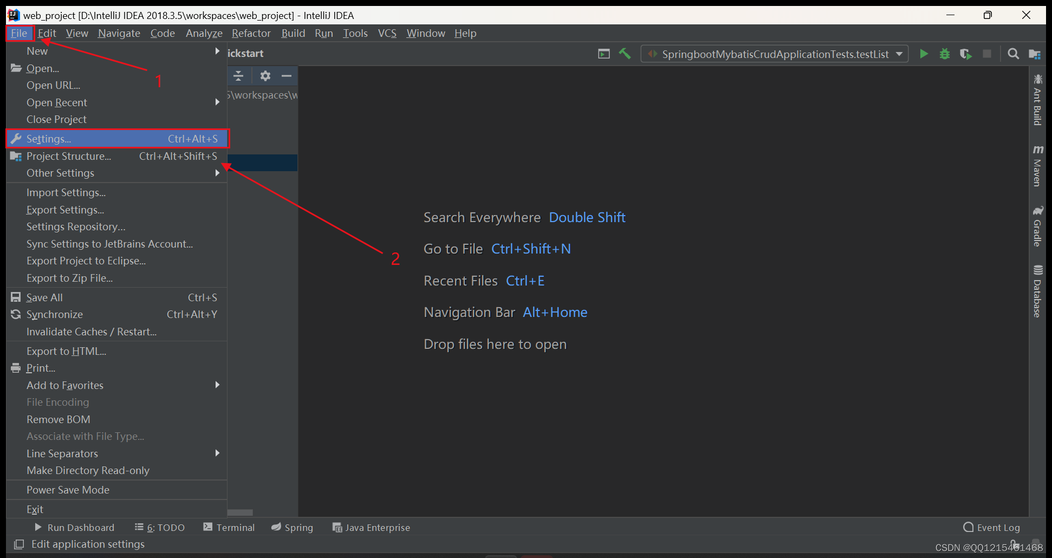
Task: Open the Java Enterprise tool window
Action: point(371,527)
